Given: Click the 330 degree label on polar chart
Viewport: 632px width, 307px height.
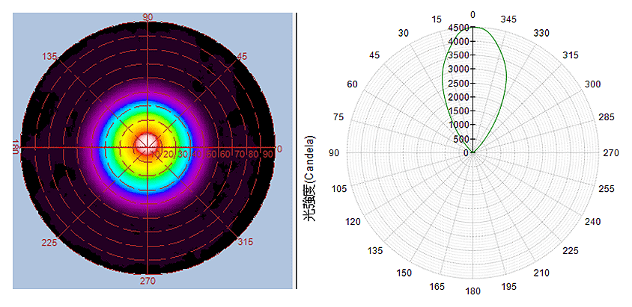Looking at the screenshot, I should [x=541, y=33].
